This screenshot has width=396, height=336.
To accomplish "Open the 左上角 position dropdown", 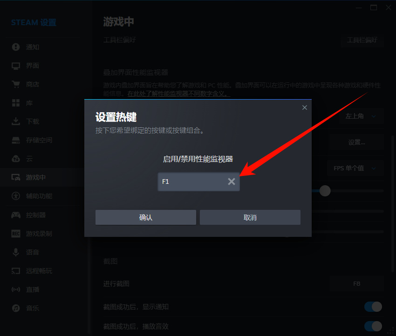I will coord(361,116).
